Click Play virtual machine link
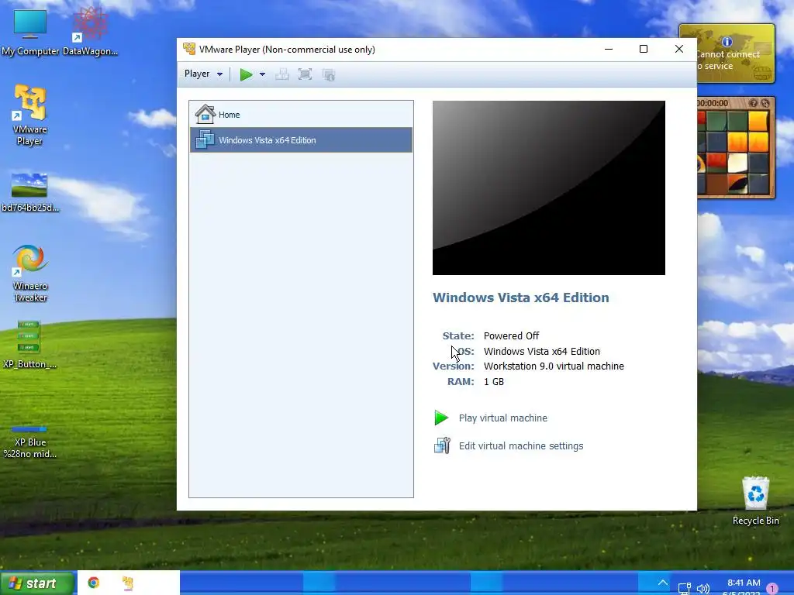Image resolution: width=794 pixels, height=595 pixels. pos(502,418)
